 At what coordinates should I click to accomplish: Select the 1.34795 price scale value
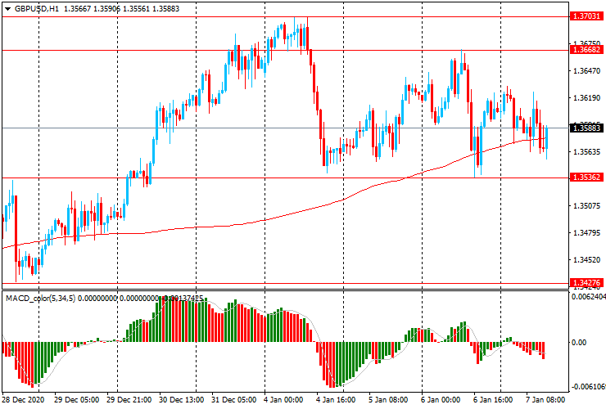(x=587, y=233)
